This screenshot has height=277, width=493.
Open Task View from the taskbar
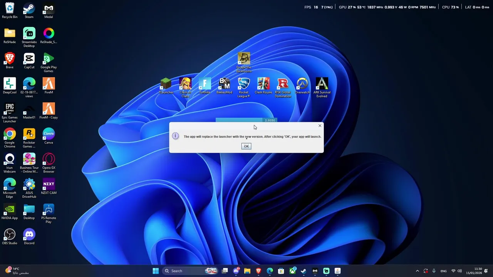(x=225, y=271)
